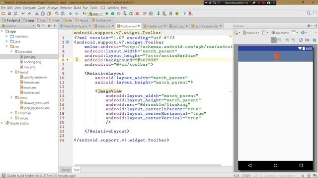Open the Android SDK Manager icon
The width and height of the screenshot is (318, 178).
click(x=171, y=14)
